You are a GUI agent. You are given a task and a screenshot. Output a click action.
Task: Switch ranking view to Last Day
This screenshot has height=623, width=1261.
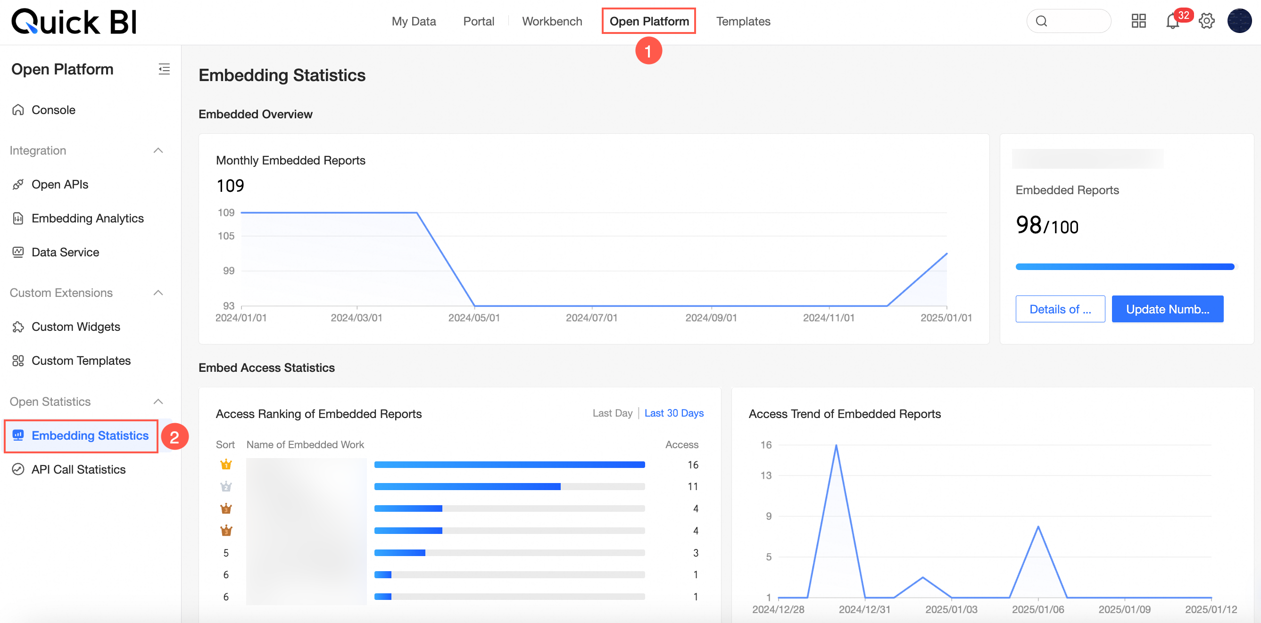(x=612, y=413)
